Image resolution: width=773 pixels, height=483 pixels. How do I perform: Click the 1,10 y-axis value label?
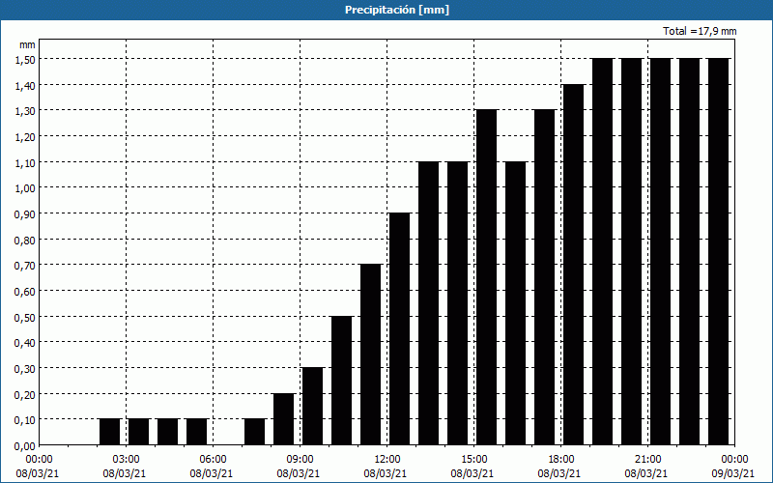pyautogui.click(x=25, y=162)
